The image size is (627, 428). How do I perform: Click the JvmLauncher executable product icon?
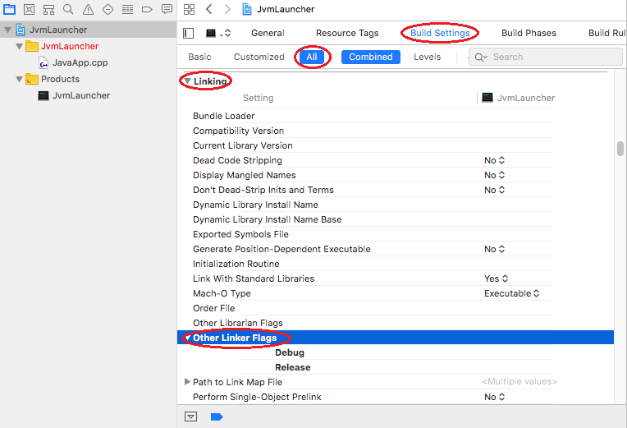click(x=43, y=95)
